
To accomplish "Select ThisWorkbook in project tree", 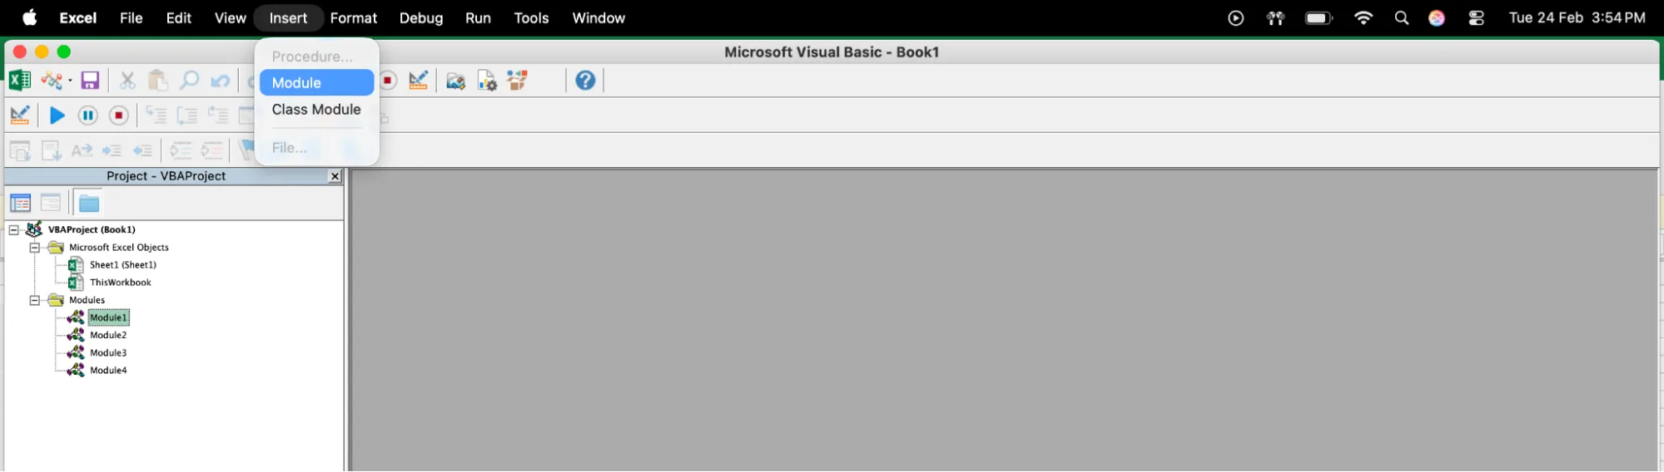I will click(x=121, y=283).
